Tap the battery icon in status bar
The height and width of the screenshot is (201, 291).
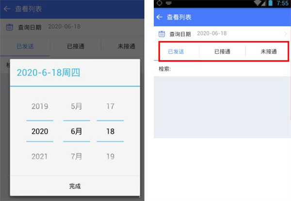pyautogui.click(x=271, y=3)
